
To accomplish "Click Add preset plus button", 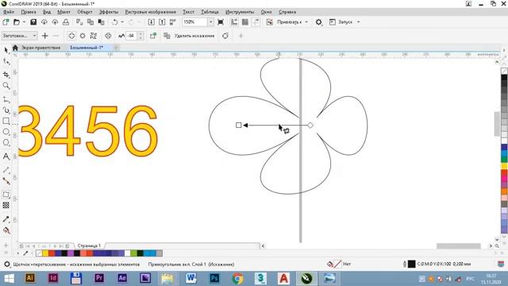I will click(x=45, y=36).
